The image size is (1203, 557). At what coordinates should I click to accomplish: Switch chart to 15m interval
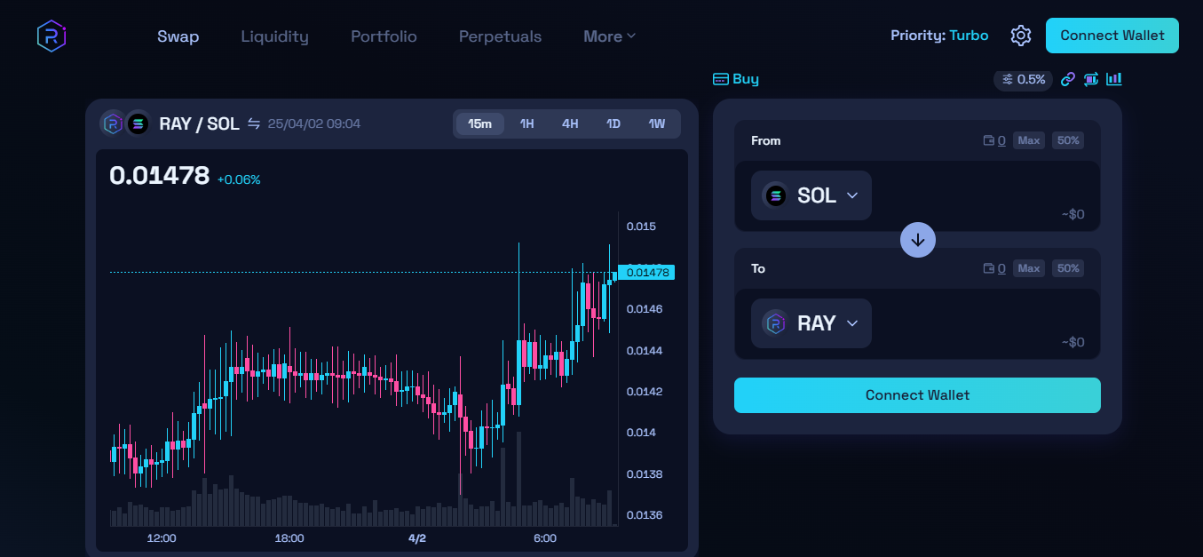480,123
